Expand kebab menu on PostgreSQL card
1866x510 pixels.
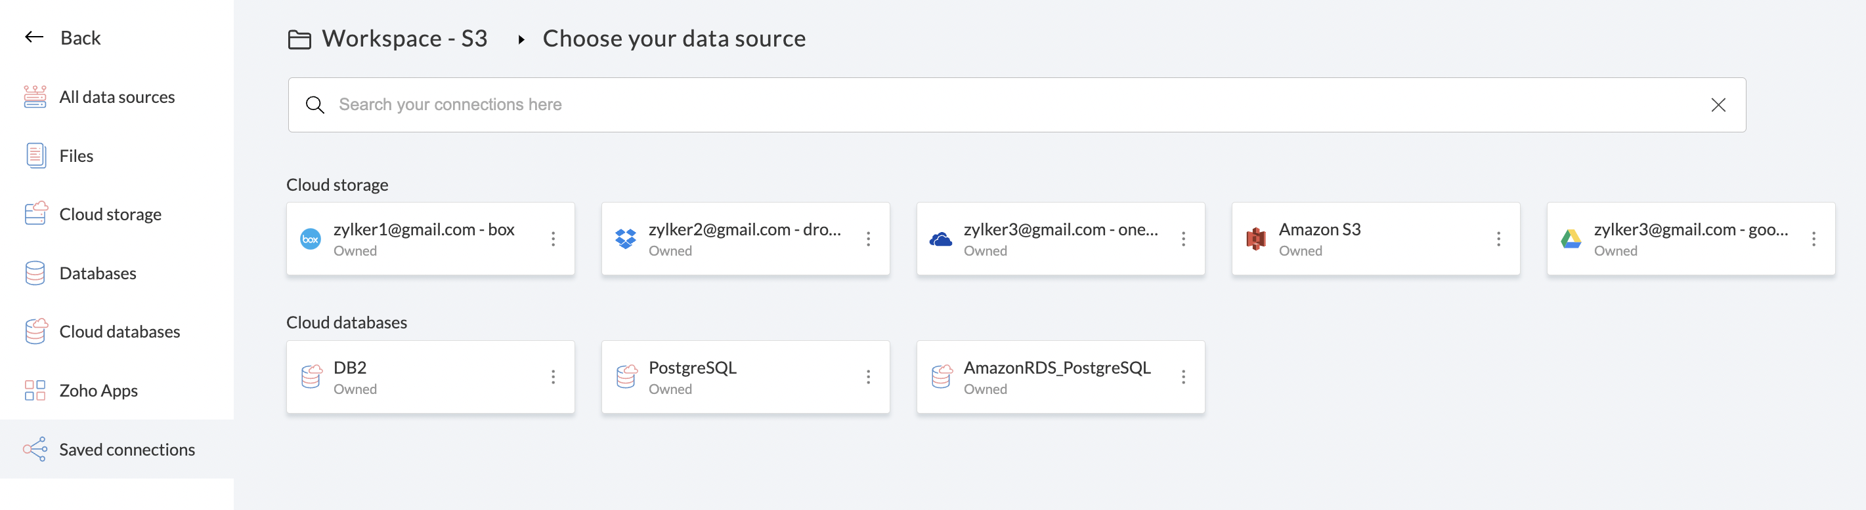coord(868,376)
